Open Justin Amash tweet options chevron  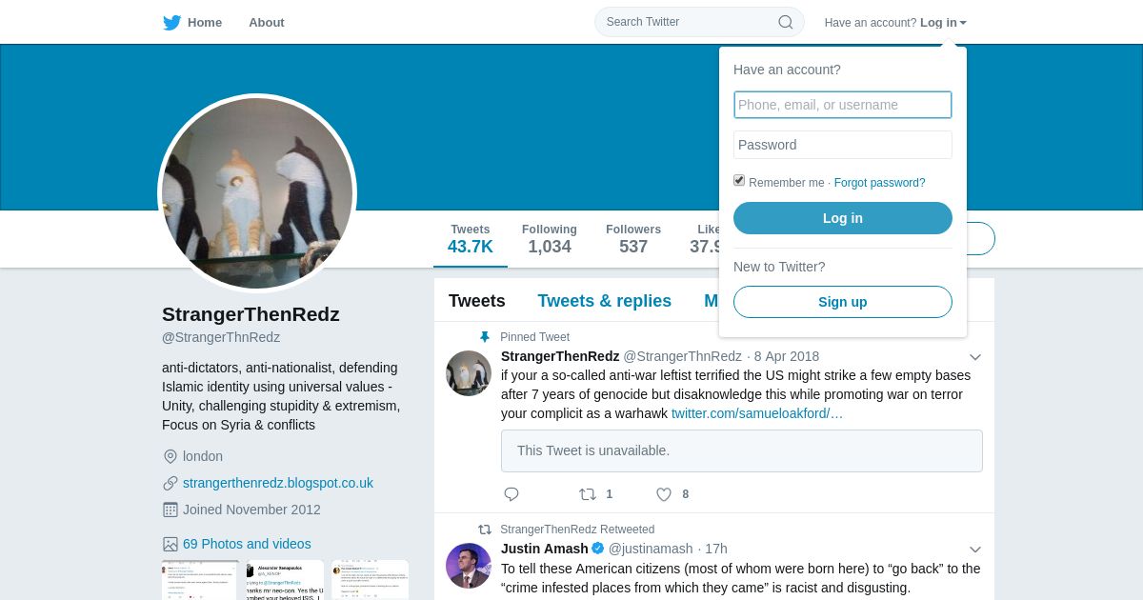(x=975, y=550)
